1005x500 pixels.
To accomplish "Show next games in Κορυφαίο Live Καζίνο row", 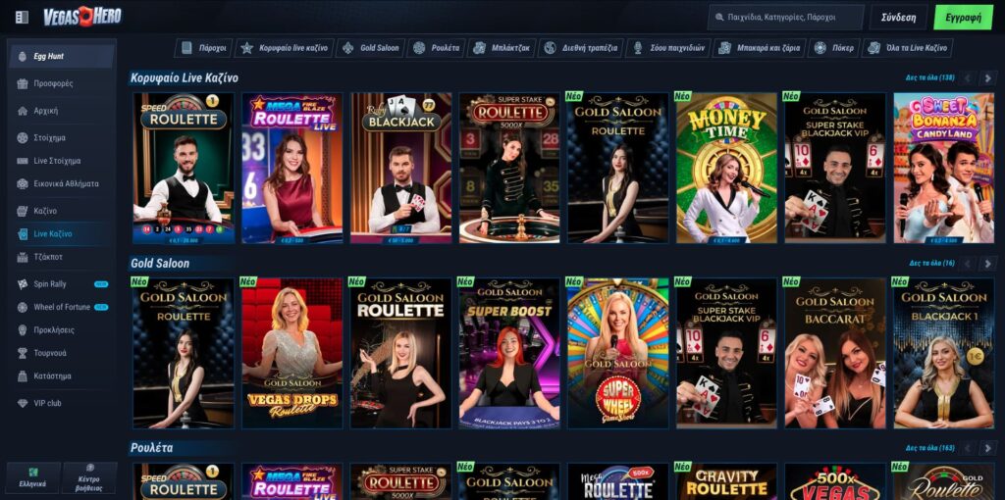I will (987, 78).
